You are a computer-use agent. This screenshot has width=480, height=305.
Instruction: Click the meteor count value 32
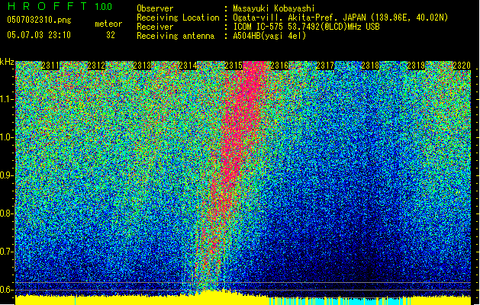(111, 35)
